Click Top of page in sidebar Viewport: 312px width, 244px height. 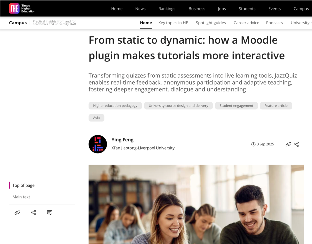point(23,185)
